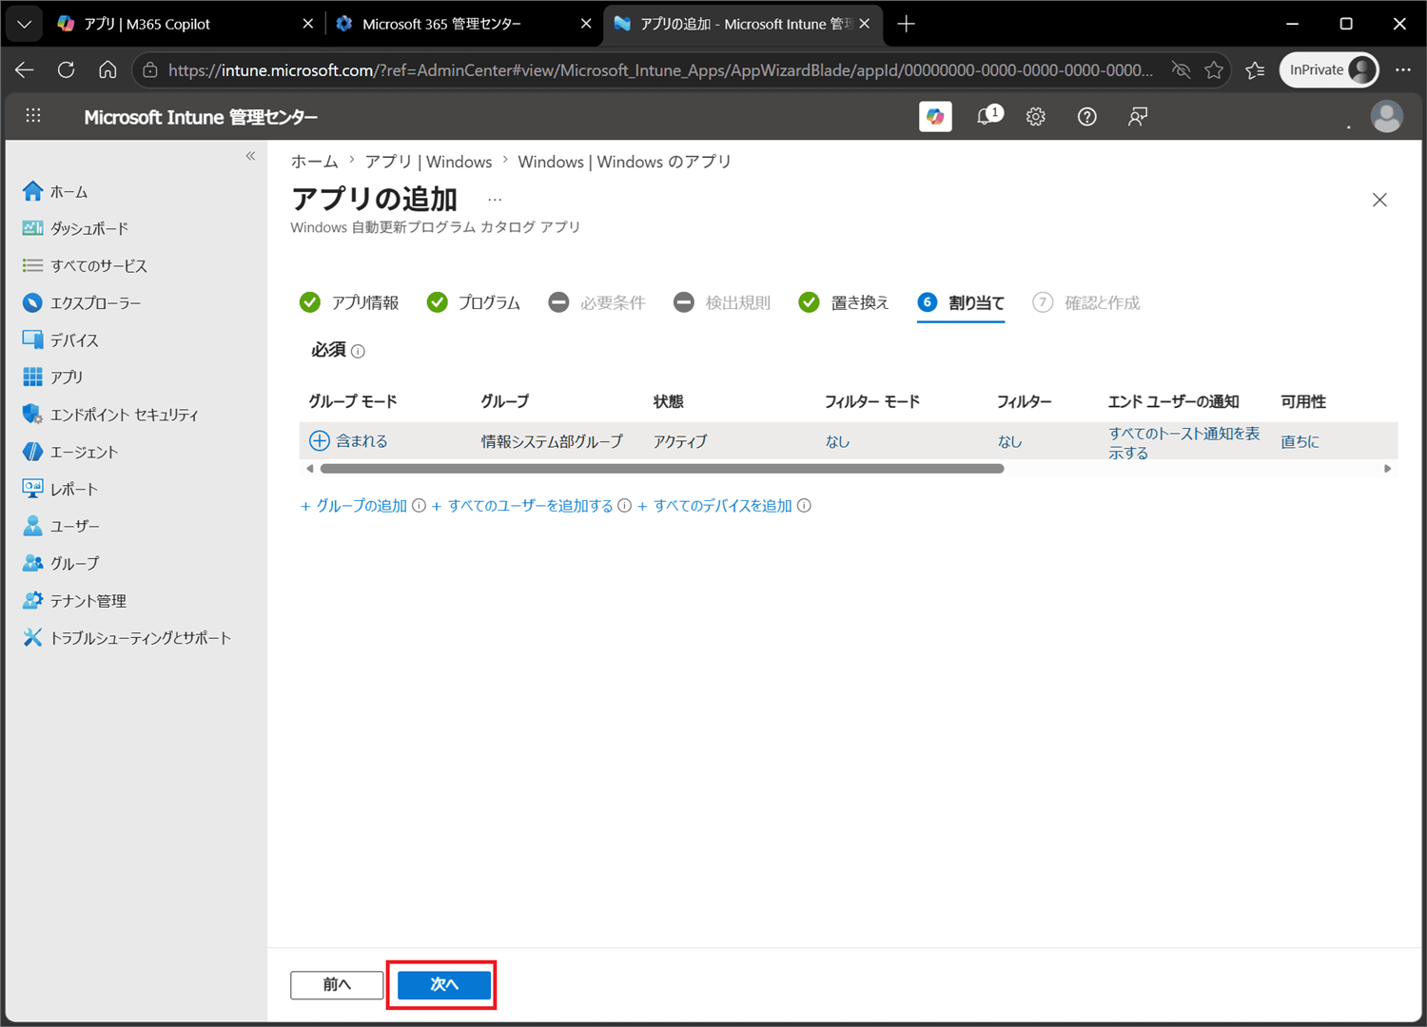1427x1027 pixels.
Task: Show info tooltip next to 必須
Action: click(358, 352)
